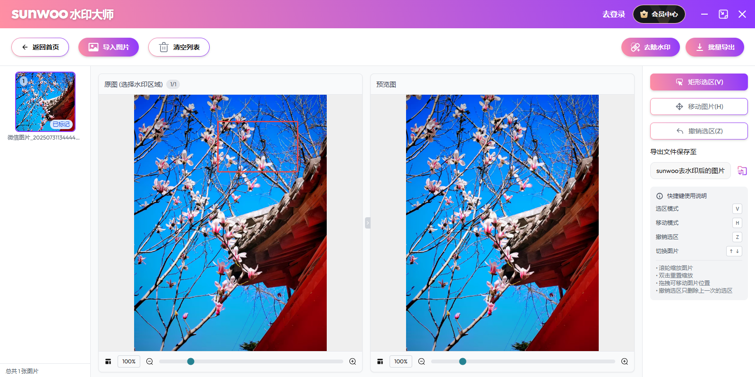Screen dimensions: 755x377
Task: Open the member center (会员中心)
Action: [x=659, y=14]
